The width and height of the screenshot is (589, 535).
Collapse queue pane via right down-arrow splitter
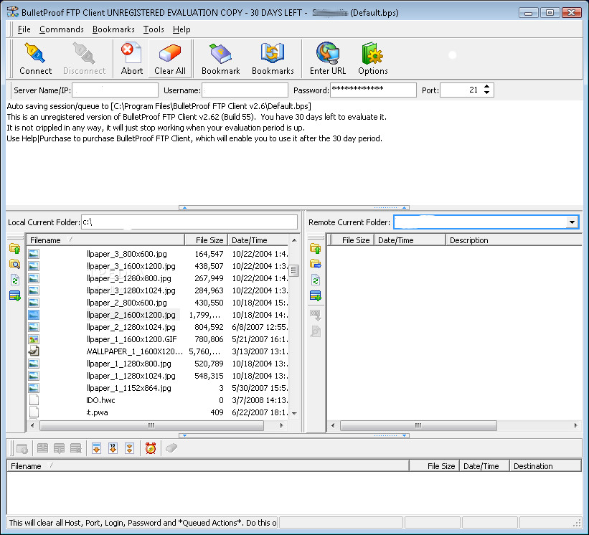[404, 435]
